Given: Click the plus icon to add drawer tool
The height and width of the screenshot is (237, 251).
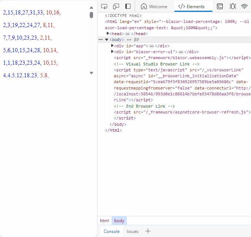Looking at the screenshot, I should point(148,231).
